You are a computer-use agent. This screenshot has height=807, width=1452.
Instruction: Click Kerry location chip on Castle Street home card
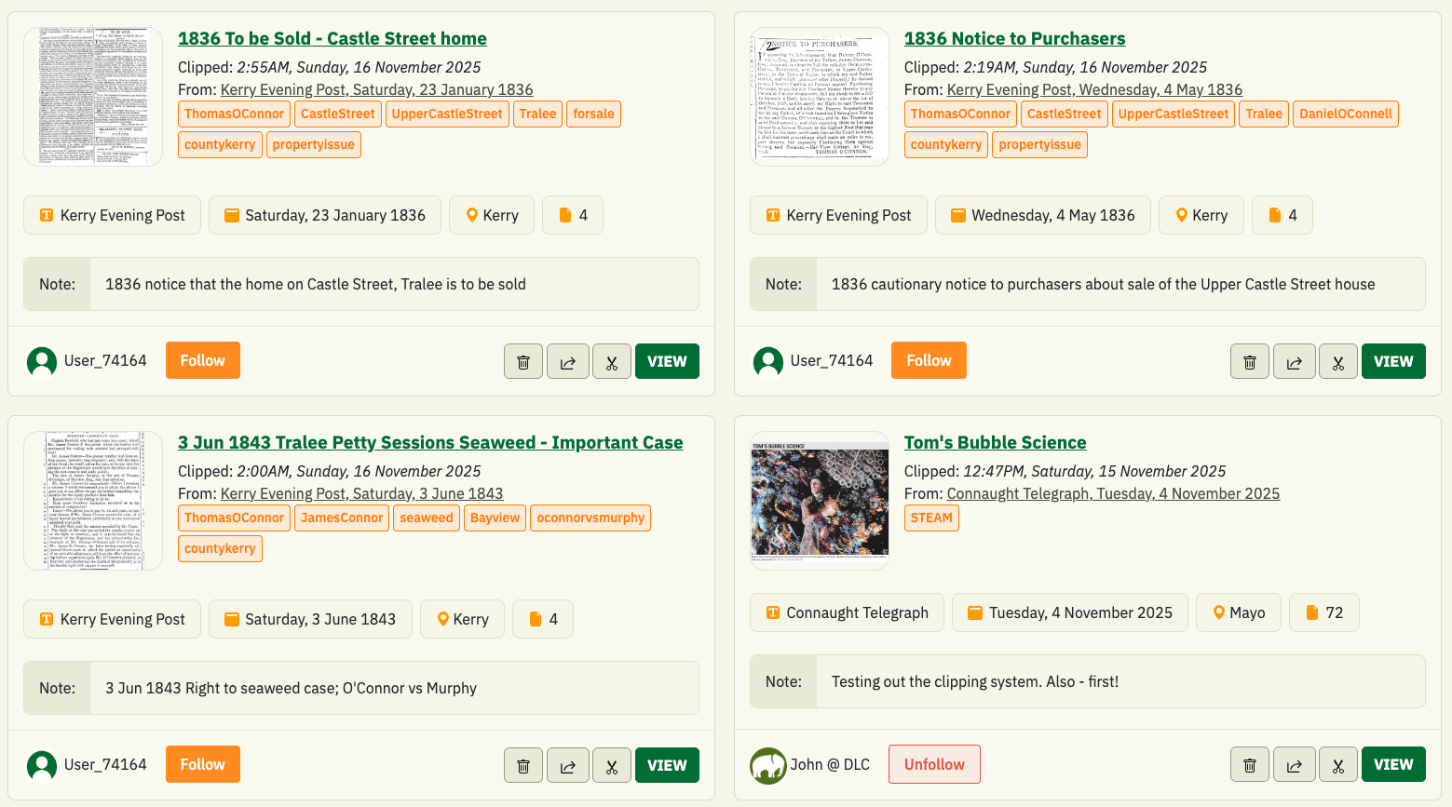pyautogui.click(x=492, y=215)
